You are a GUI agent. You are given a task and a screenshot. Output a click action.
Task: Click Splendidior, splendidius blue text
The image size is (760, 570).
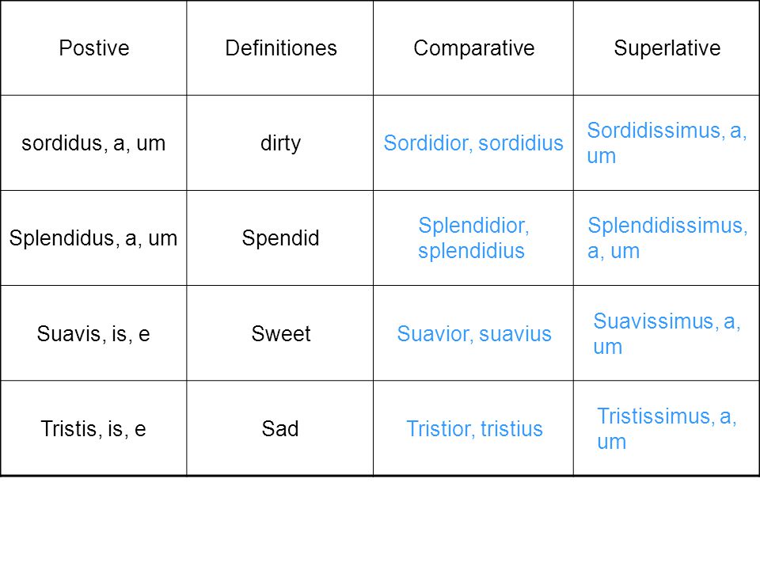pyautogui.click(x=473, y=238)
